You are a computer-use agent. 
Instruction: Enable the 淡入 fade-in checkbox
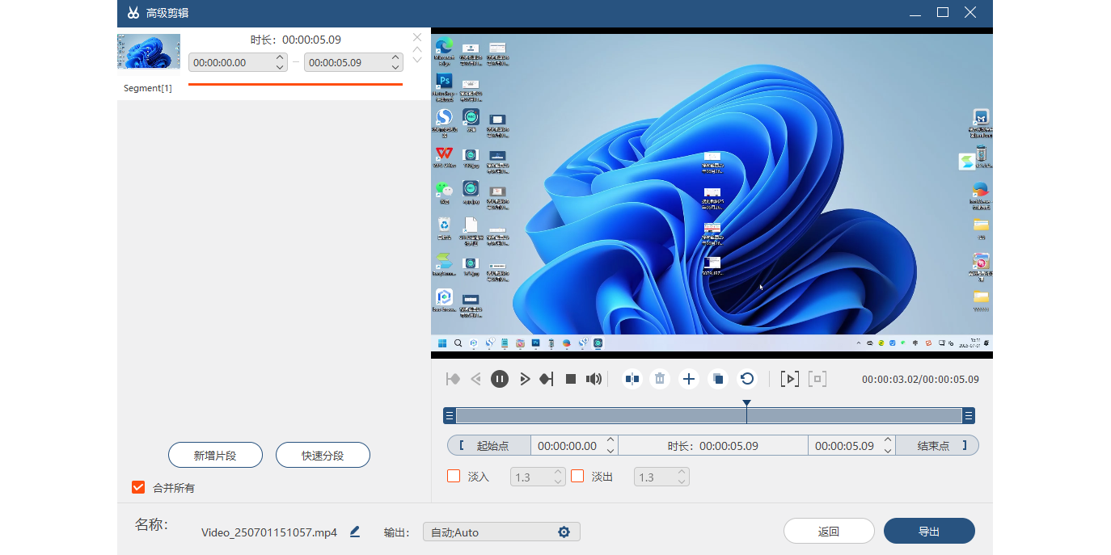[454, 477]
